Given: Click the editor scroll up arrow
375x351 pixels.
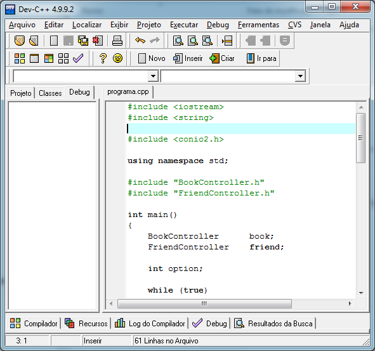Looking at the screenshot, I should (x=361, y=107).
